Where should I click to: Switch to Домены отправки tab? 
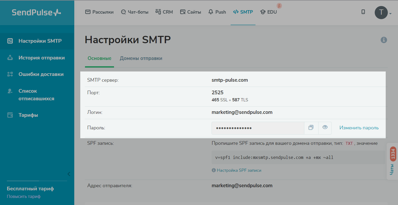click(x=141, y=58)
